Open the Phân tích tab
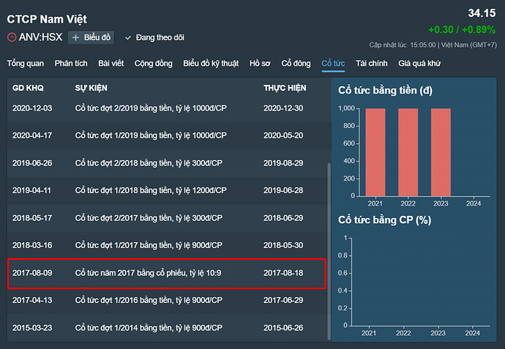 point(71,63)
